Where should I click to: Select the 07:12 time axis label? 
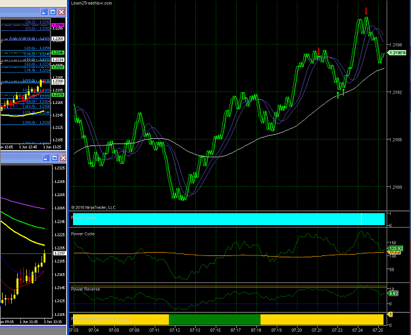[x=175, y=330]
